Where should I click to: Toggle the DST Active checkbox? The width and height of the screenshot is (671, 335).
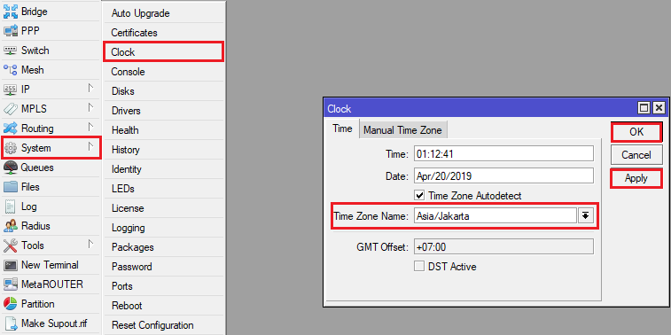[419, 266]
